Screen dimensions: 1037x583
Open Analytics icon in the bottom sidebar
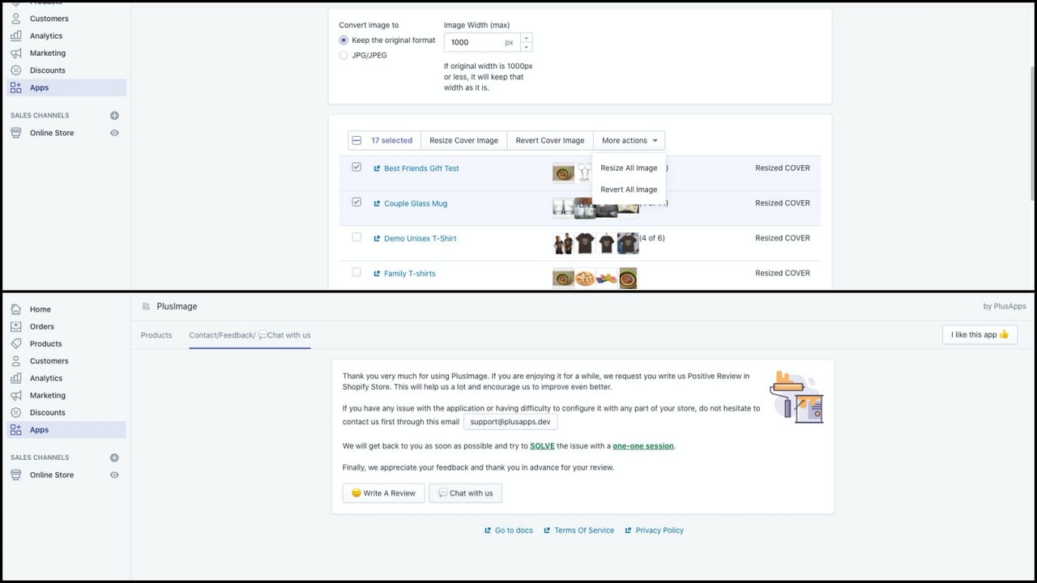tap(16, 378)
